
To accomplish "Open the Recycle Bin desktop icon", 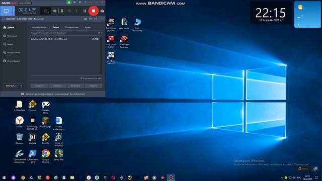I will pyautogui.click(x=20, y=139).
